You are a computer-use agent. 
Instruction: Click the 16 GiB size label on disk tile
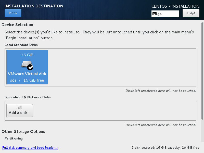pyautogui.click(x=27, y=55)
